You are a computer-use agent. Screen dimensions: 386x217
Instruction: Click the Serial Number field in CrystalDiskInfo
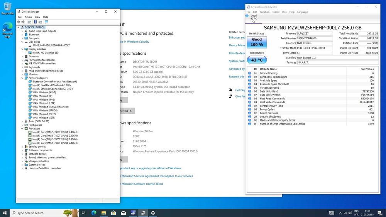[x=315, y=38]
